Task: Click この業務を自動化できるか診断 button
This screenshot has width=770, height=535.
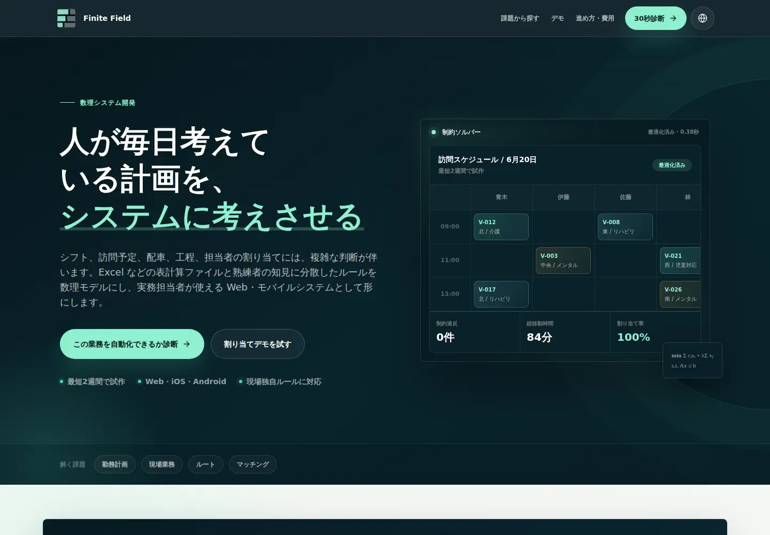Action: click(132, 344)
